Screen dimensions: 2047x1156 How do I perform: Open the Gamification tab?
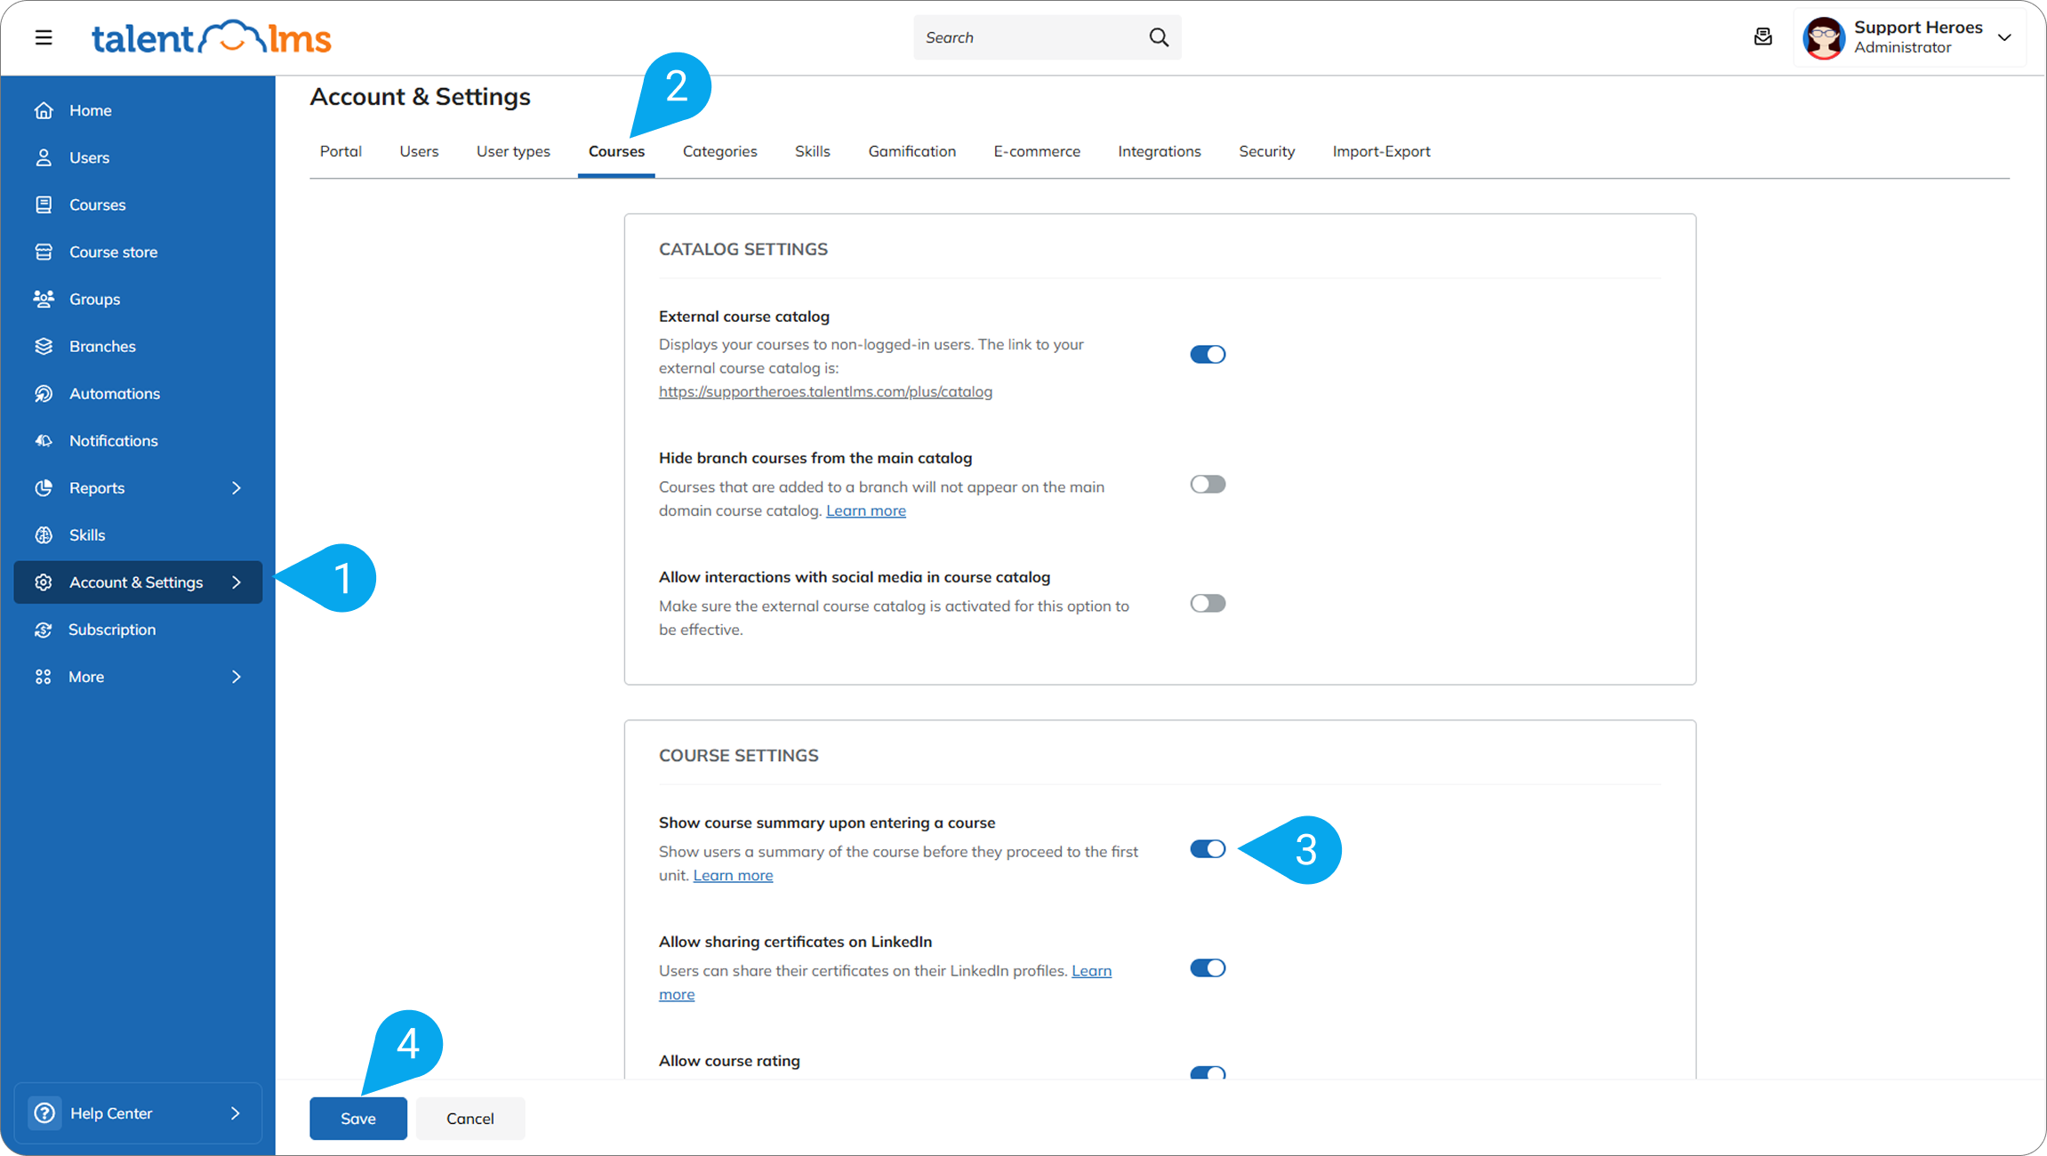(x=911, y=151)
